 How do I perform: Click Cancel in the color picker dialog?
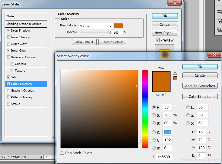click(200, 75)
